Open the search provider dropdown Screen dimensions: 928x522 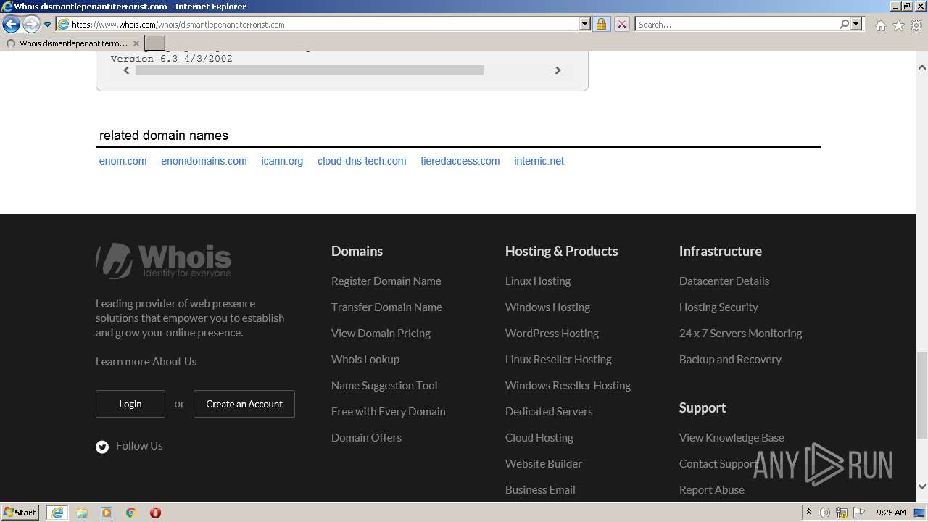[857, 24]
